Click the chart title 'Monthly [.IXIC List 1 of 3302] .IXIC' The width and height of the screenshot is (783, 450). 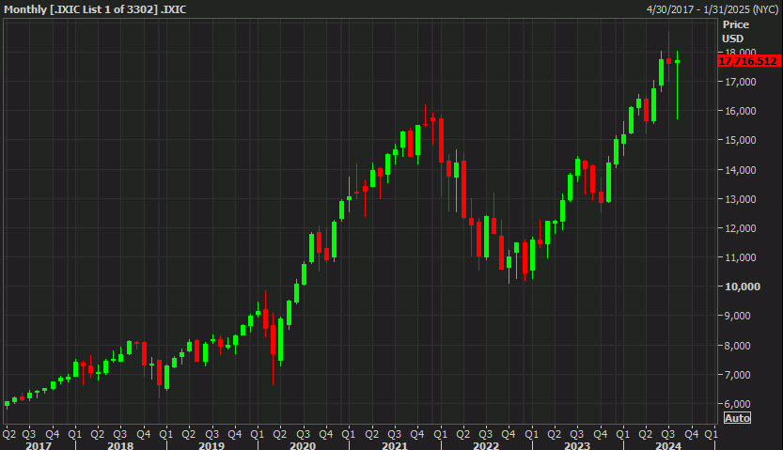tap(95, 9)
